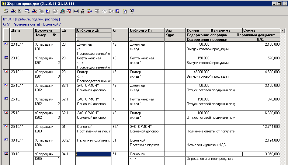Select the sum cell 12,744,000
288x165 pixels.
[x=271, y=127]
